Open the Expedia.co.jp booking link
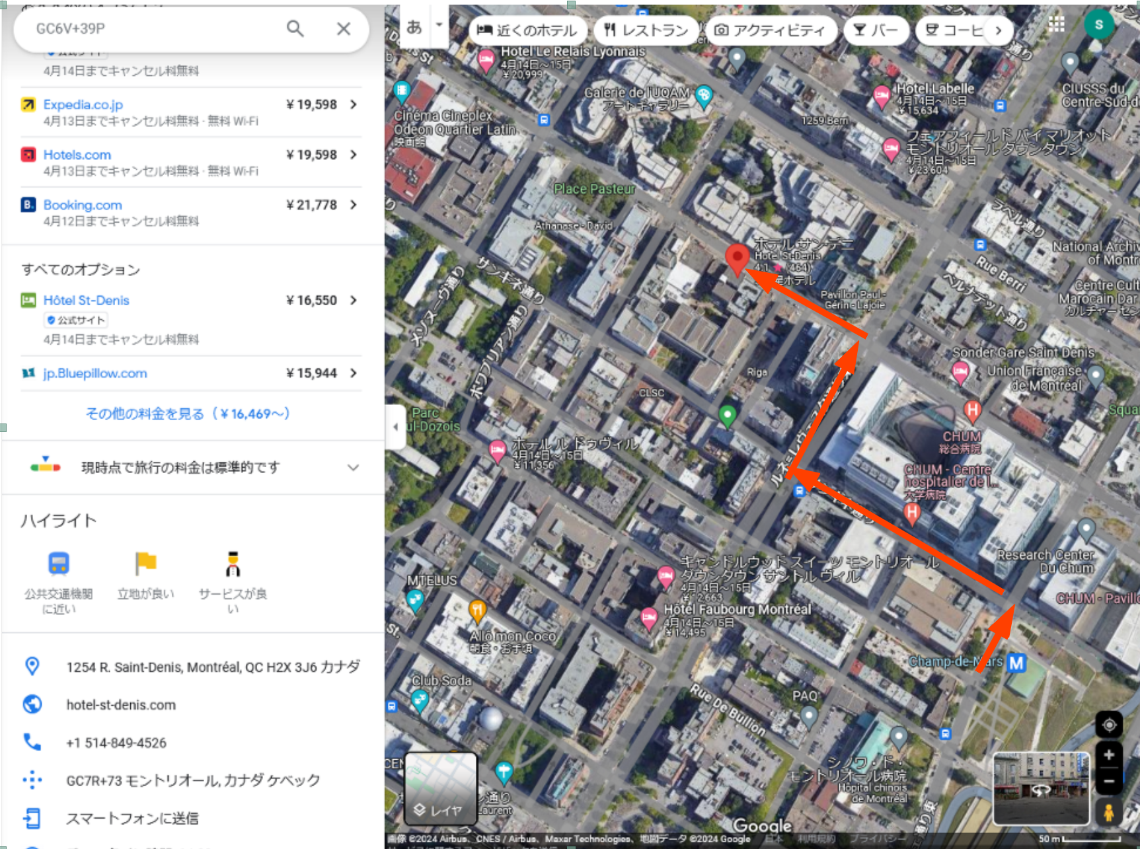The height and width of the screenshot is (849, 1140). point(83,104)
